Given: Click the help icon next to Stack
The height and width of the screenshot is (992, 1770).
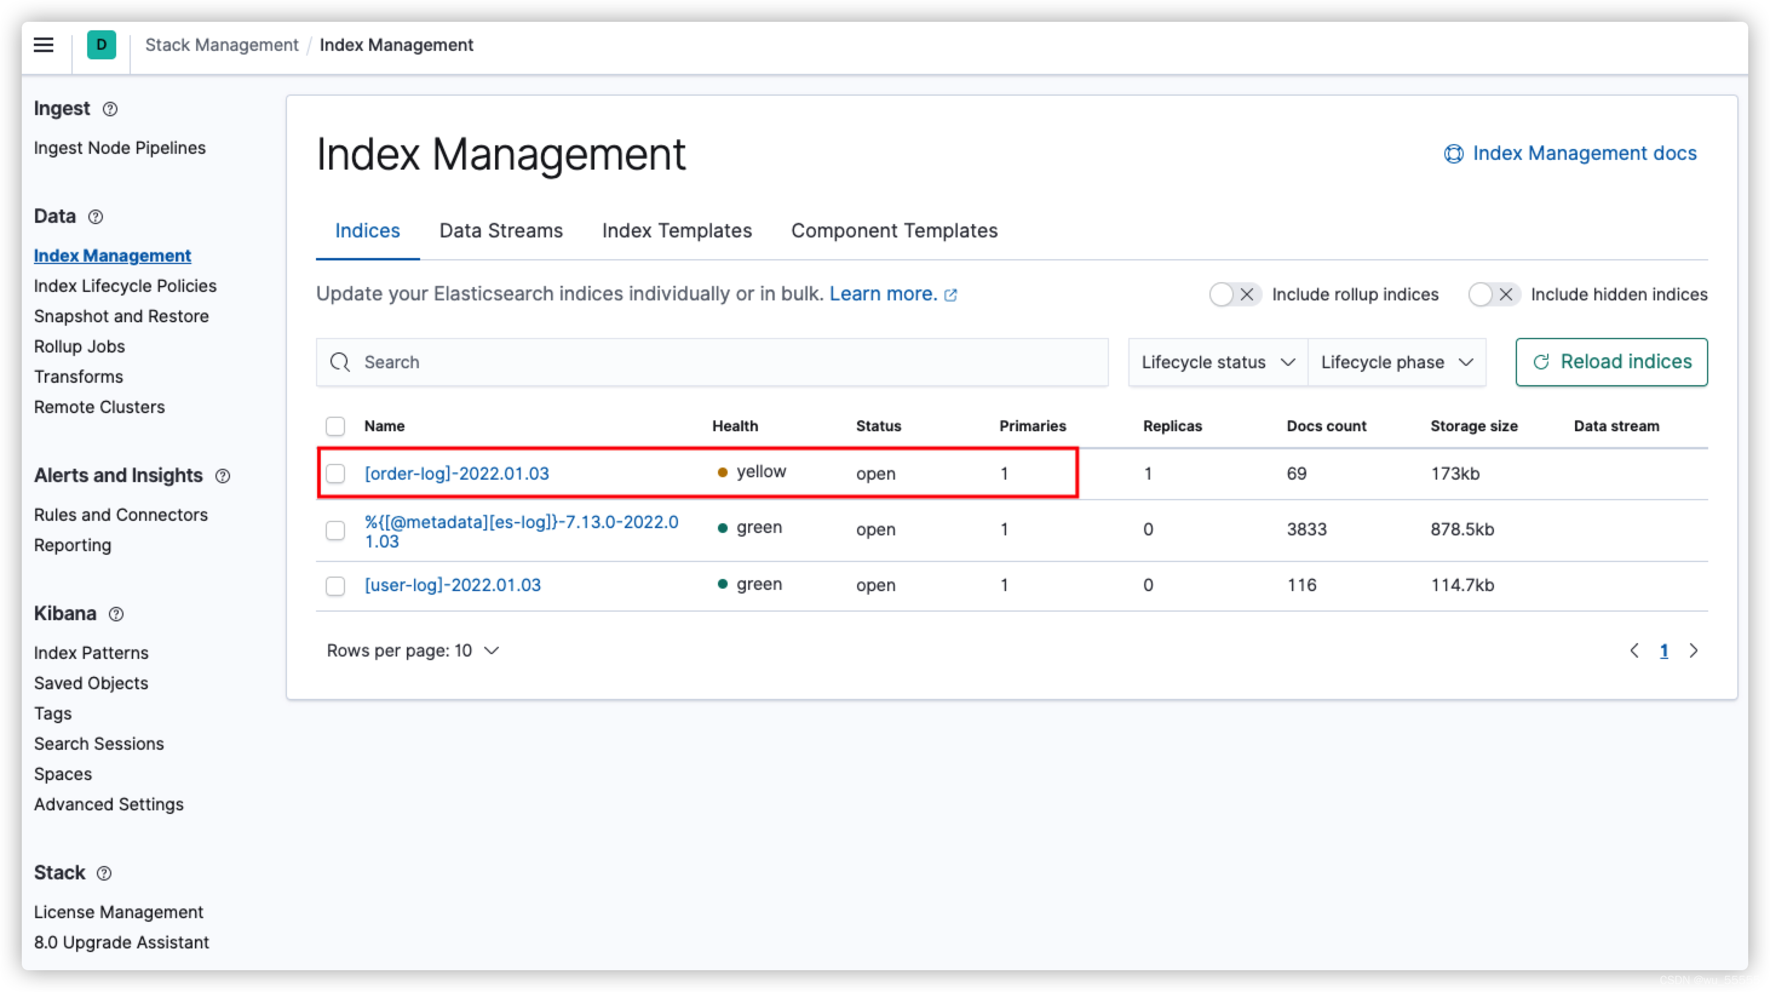Looking at the screenshot, I should click(x=104, y=873).
